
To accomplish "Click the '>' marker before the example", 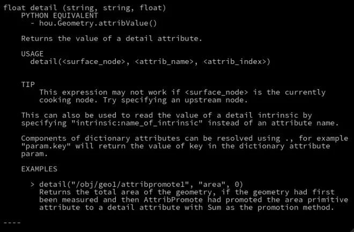I will (x=33, y=185).
